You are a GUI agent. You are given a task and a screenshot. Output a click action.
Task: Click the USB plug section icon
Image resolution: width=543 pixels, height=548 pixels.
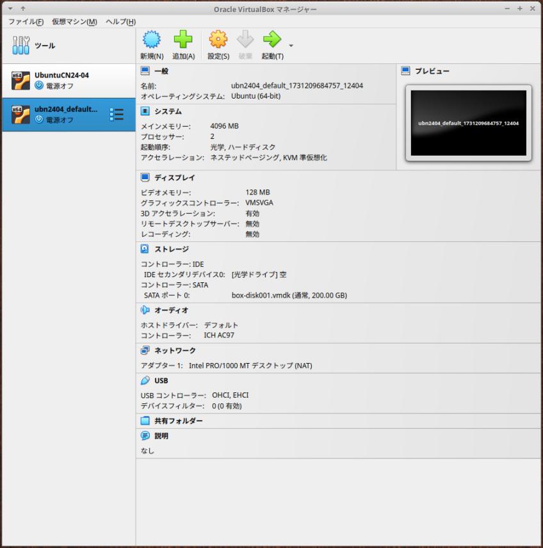[145, 380]
